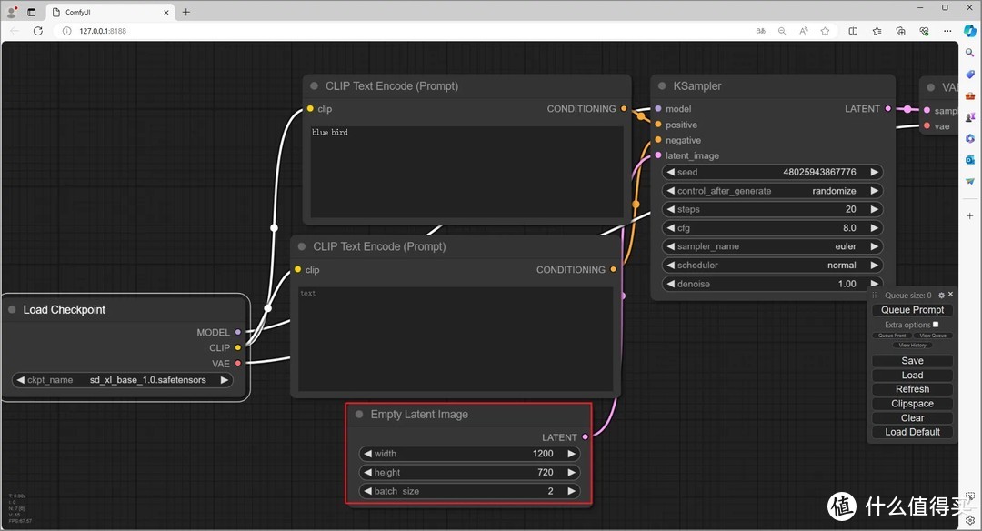Open View History
Viewport: 982px width, 531px height.
912,345
